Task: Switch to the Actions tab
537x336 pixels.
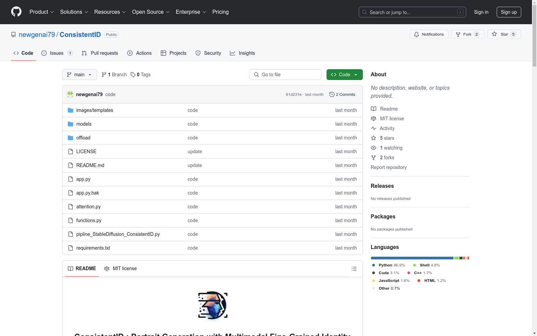Action: [x=139, y=53]
